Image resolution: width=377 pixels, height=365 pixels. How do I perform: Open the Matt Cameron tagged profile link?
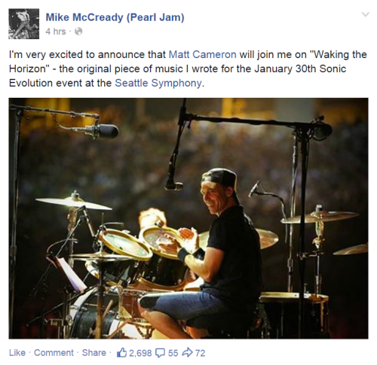tap(202, 54)
